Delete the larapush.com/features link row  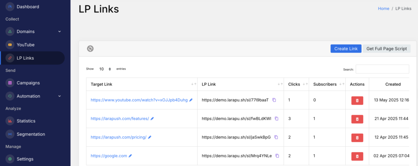357,119
